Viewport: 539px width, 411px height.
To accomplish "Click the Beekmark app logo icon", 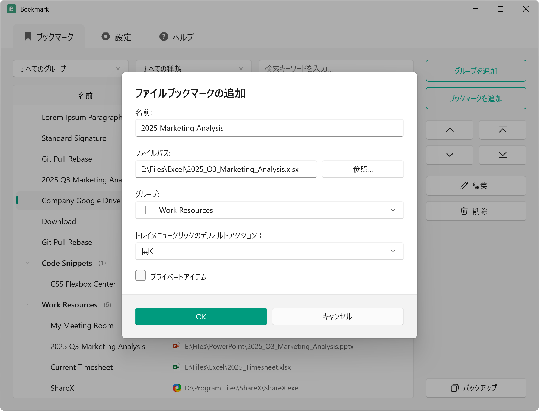I will (x=11, y=9).
